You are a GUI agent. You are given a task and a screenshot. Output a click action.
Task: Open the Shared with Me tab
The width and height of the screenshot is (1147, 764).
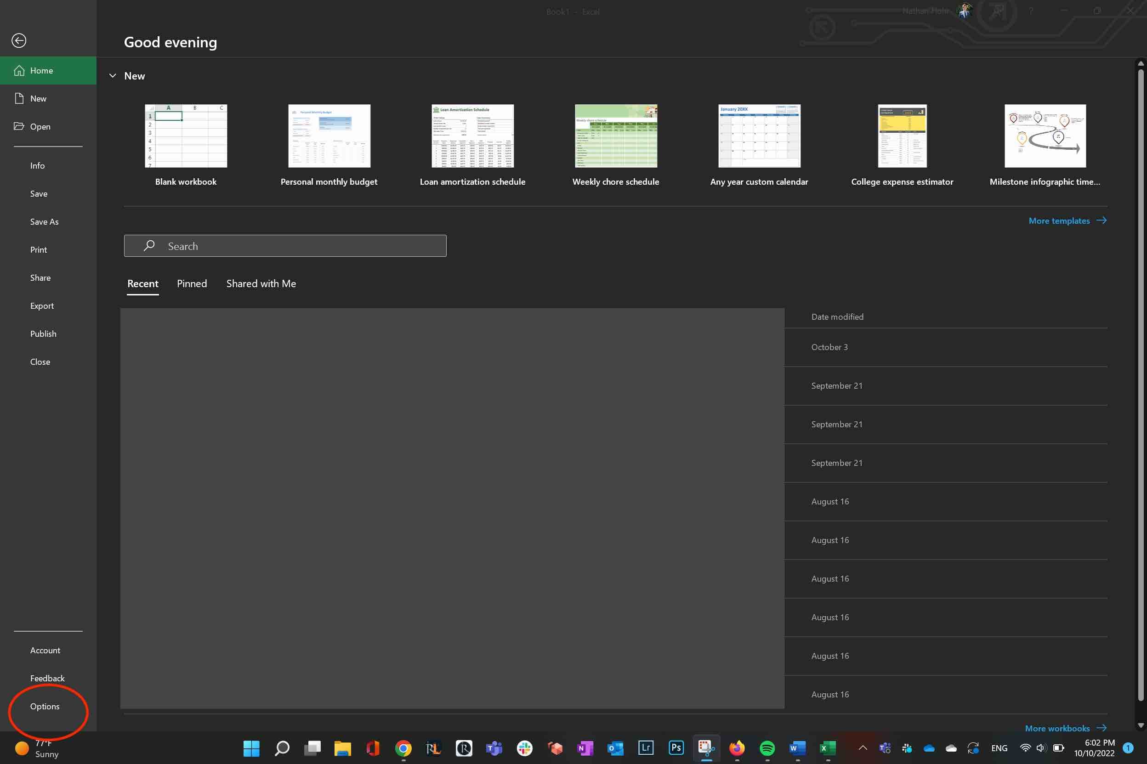click(261, 283)
